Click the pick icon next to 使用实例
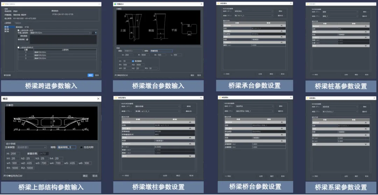This screenshot has height=195, width=378. (x=27, y=39)
